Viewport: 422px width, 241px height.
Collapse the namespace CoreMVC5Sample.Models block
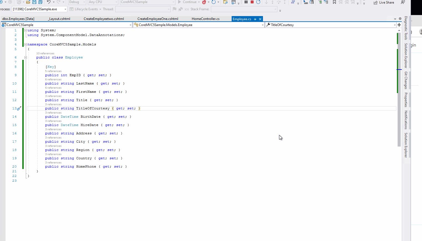pos(25,44)
